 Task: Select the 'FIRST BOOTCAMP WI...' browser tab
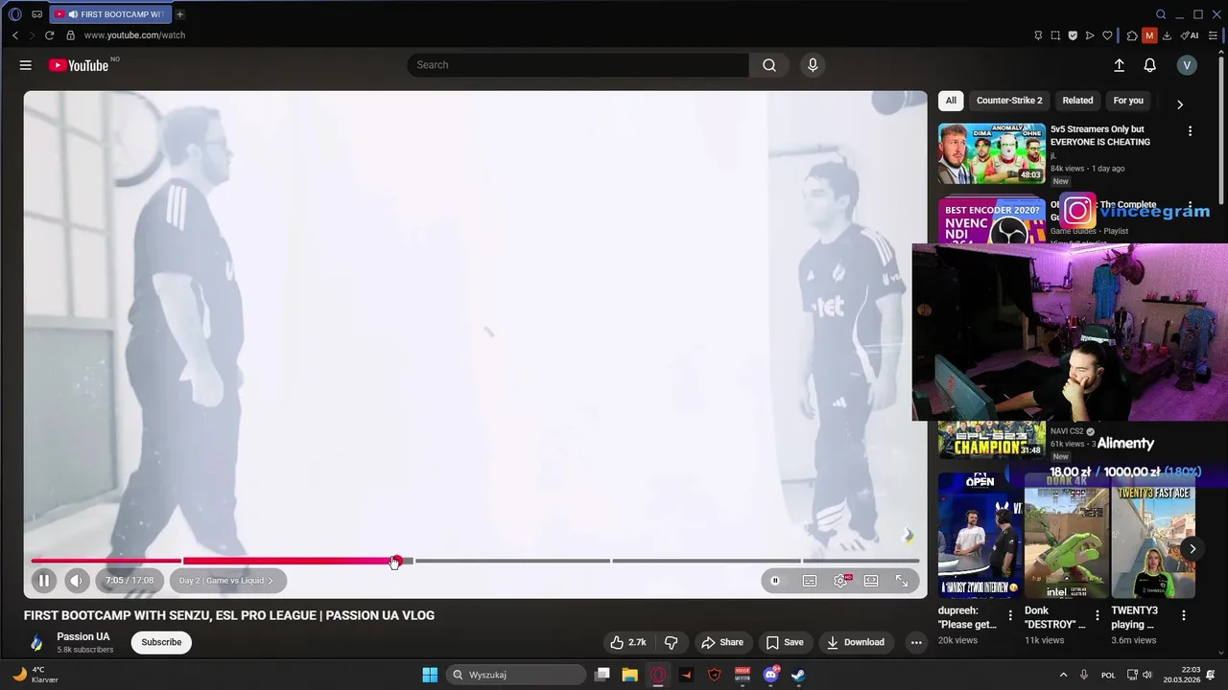(110, 14)
